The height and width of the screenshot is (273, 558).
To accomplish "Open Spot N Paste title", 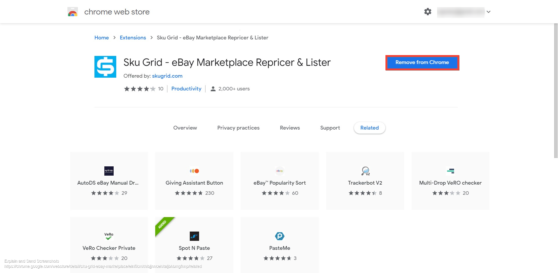I will tap(194, 248).
